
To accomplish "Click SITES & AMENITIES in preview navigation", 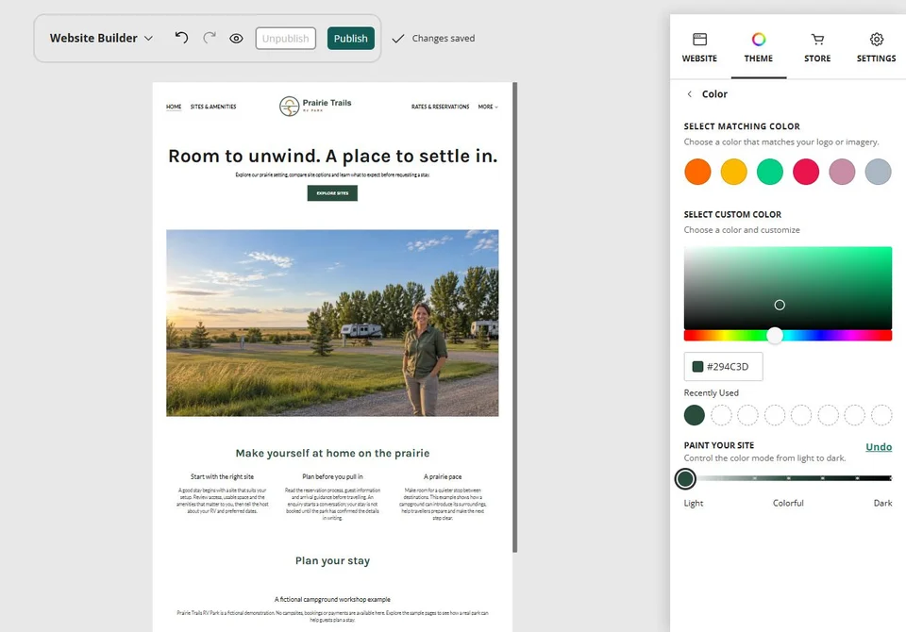I will [213, 107].
